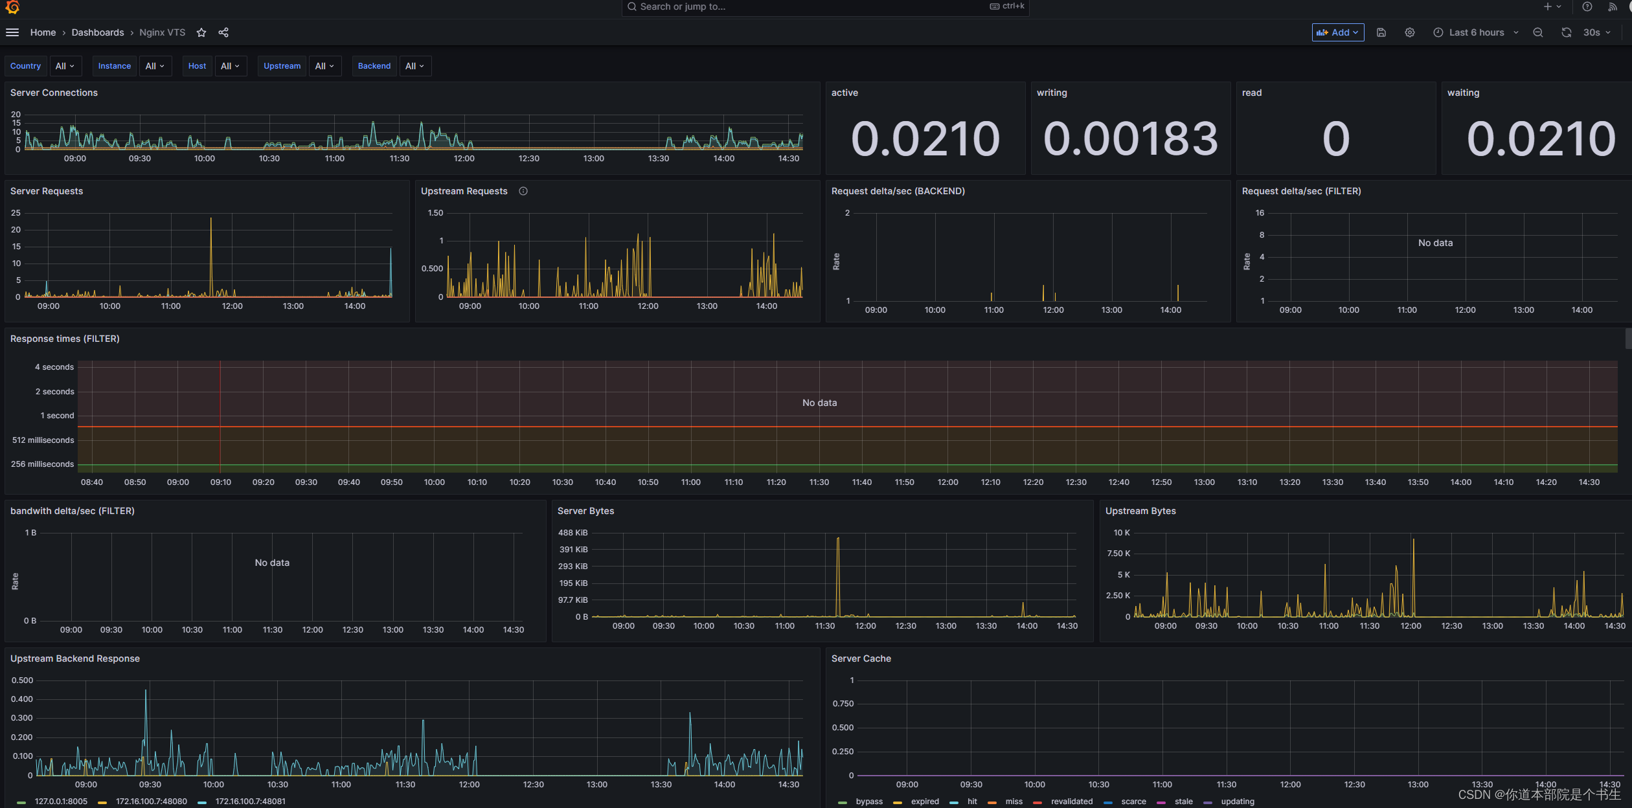
Task: Open the sidebar hamburger menu
Action: [x=12, y=32]
